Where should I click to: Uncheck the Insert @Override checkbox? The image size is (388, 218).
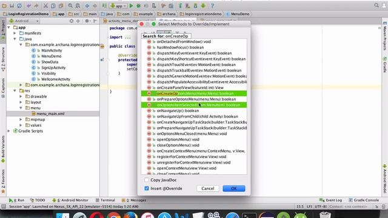pyautogui.click(x=147, y=188)
